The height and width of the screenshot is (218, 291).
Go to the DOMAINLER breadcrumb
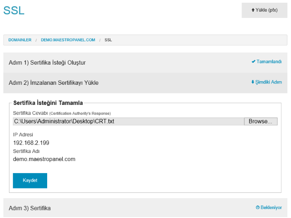[x=20, y=40]
